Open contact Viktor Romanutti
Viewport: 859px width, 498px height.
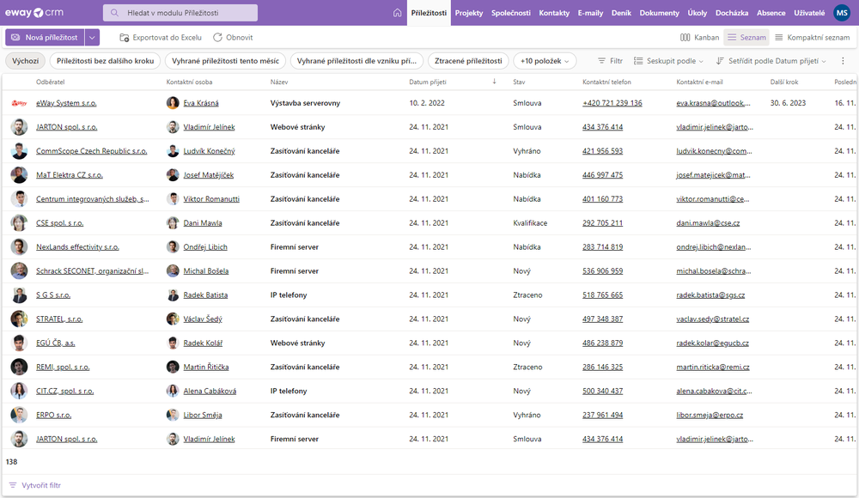(211, 199)
